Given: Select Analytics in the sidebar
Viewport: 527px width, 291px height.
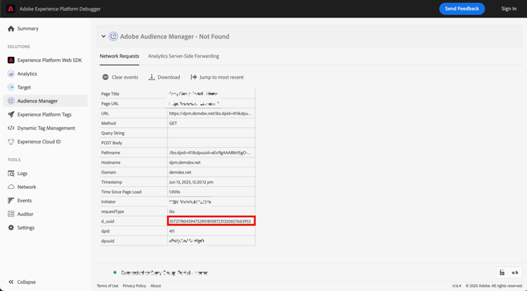Looking at the screenshot, I should pyautogui.click(x=27, y=74).
